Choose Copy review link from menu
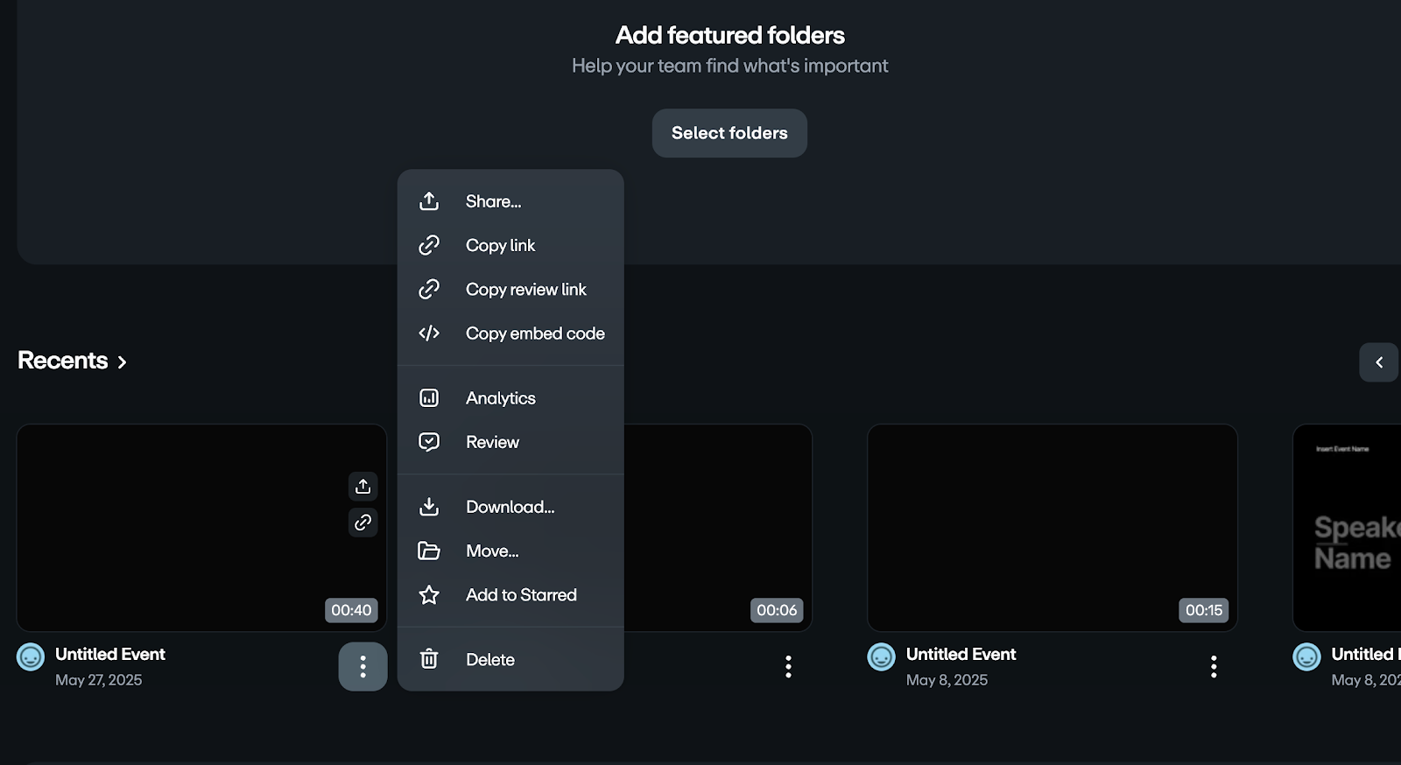Screen dimensions: 1401x765 click(525, 290)
